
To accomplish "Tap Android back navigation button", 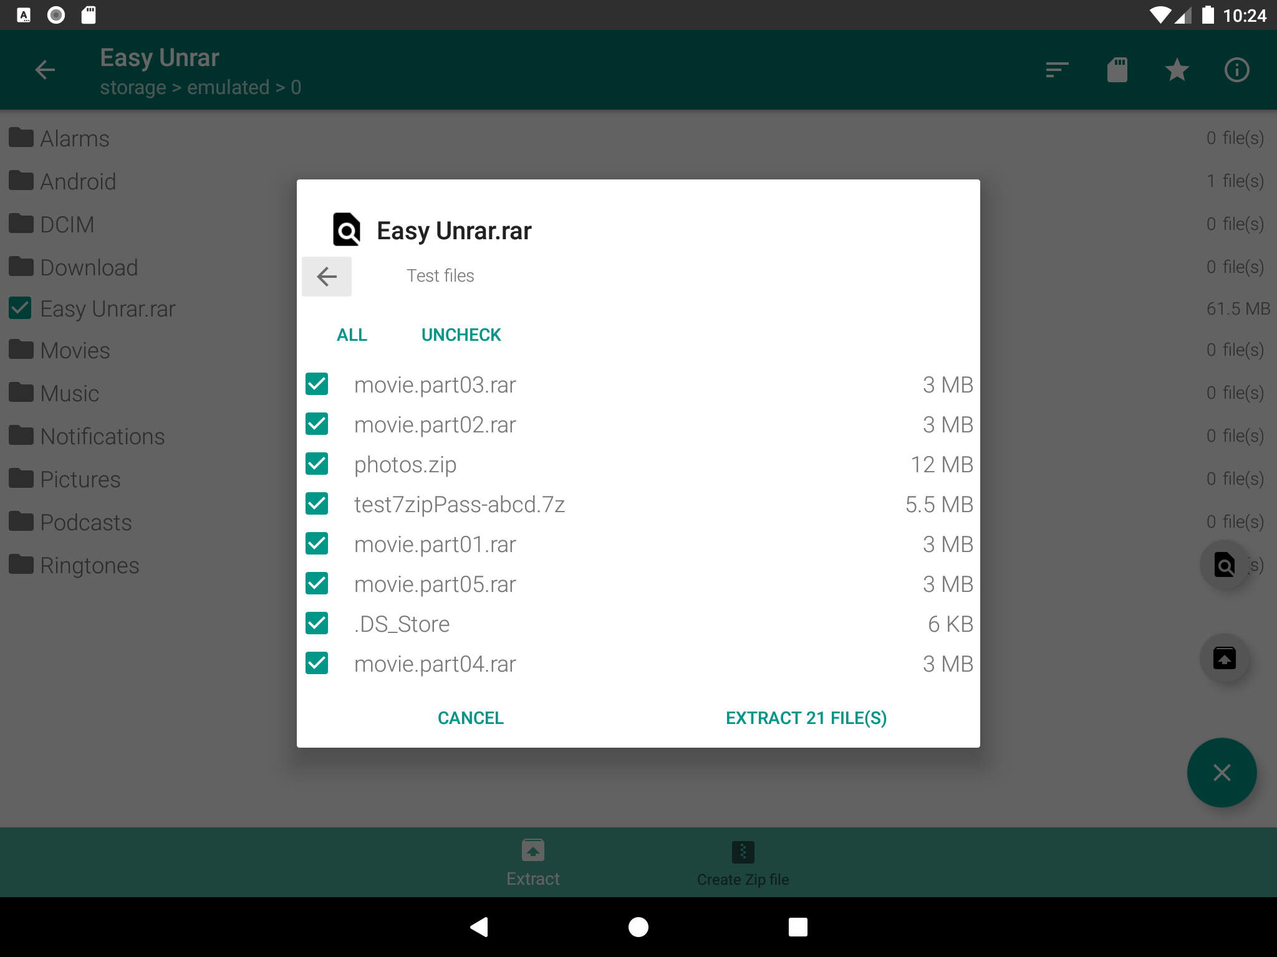I will point(478,927).
